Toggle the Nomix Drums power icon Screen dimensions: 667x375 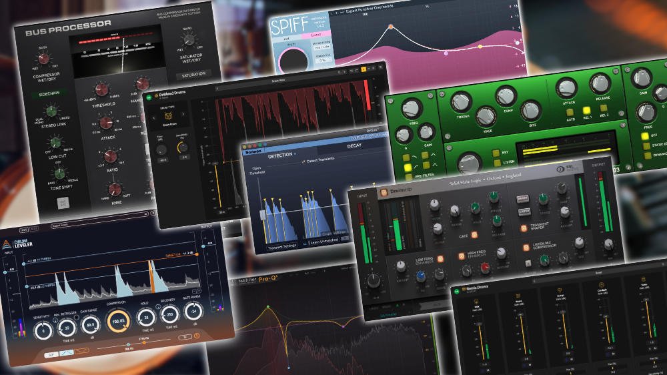[458, 292]
